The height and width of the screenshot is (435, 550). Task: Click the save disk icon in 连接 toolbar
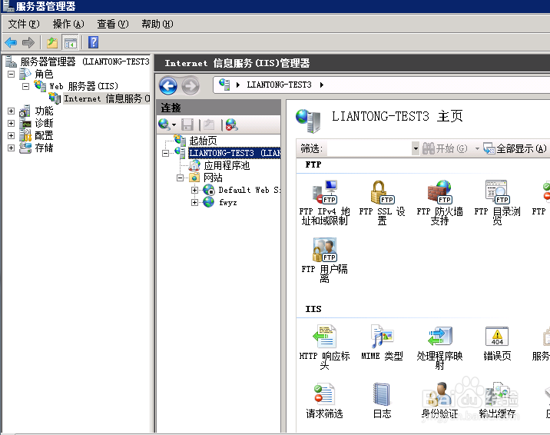pos(187,125)
